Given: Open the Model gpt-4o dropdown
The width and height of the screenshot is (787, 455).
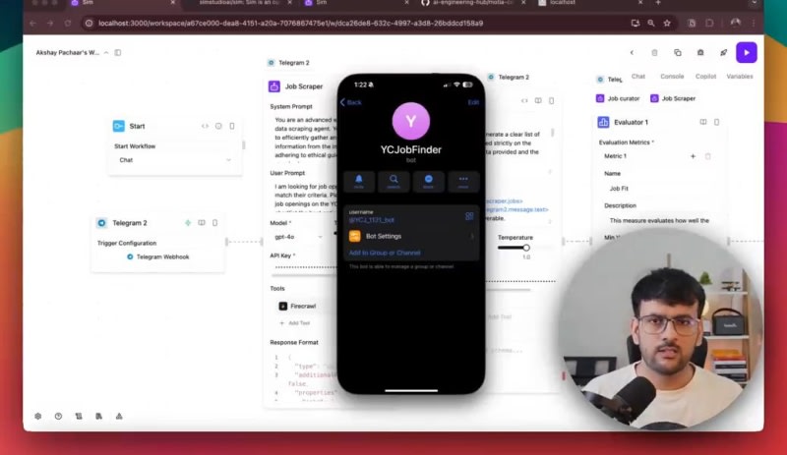Looking at the screenshot, I should point(297,237).
